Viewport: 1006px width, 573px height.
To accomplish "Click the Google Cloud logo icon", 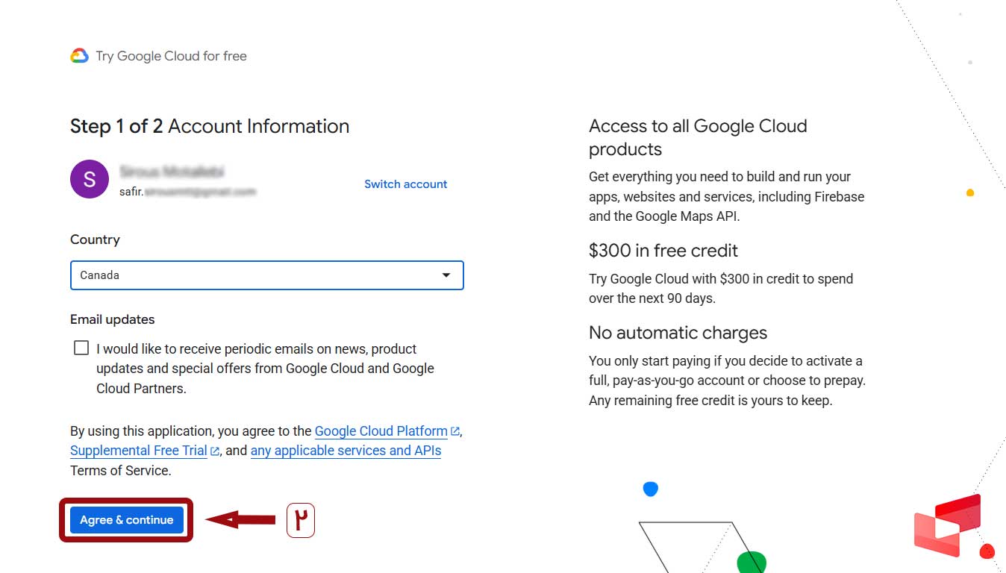I will [79, 56].
